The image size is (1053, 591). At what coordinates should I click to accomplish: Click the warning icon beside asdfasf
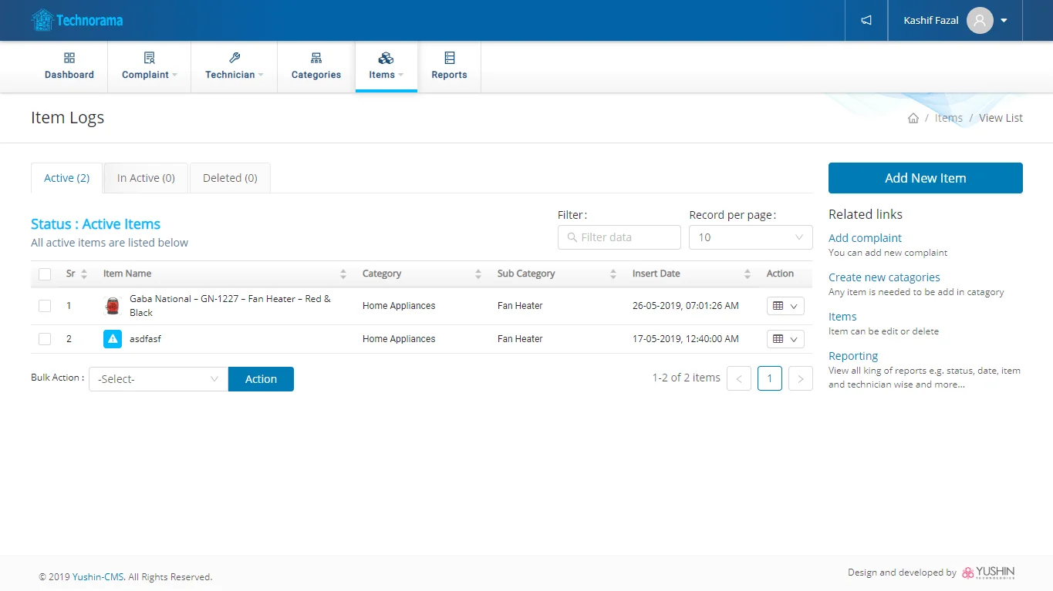113,339
